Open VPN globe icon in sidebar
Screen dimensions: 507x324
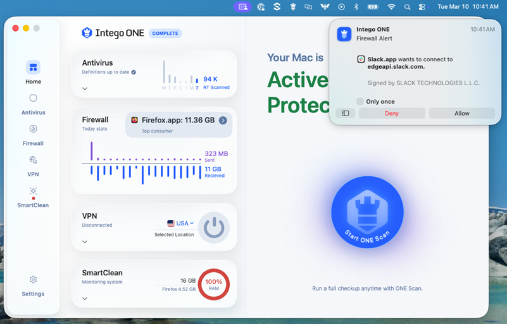click(x=33, y=160)
